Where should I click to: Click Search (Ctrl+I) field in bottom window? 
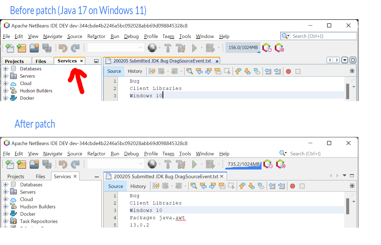point(305,154)
